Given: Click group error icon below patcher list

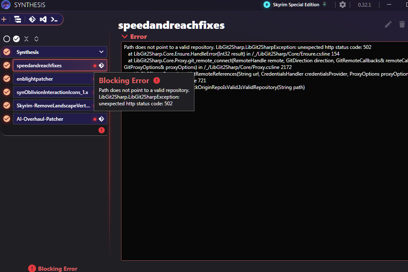Looking at the screenshot, I should point(101,130).
